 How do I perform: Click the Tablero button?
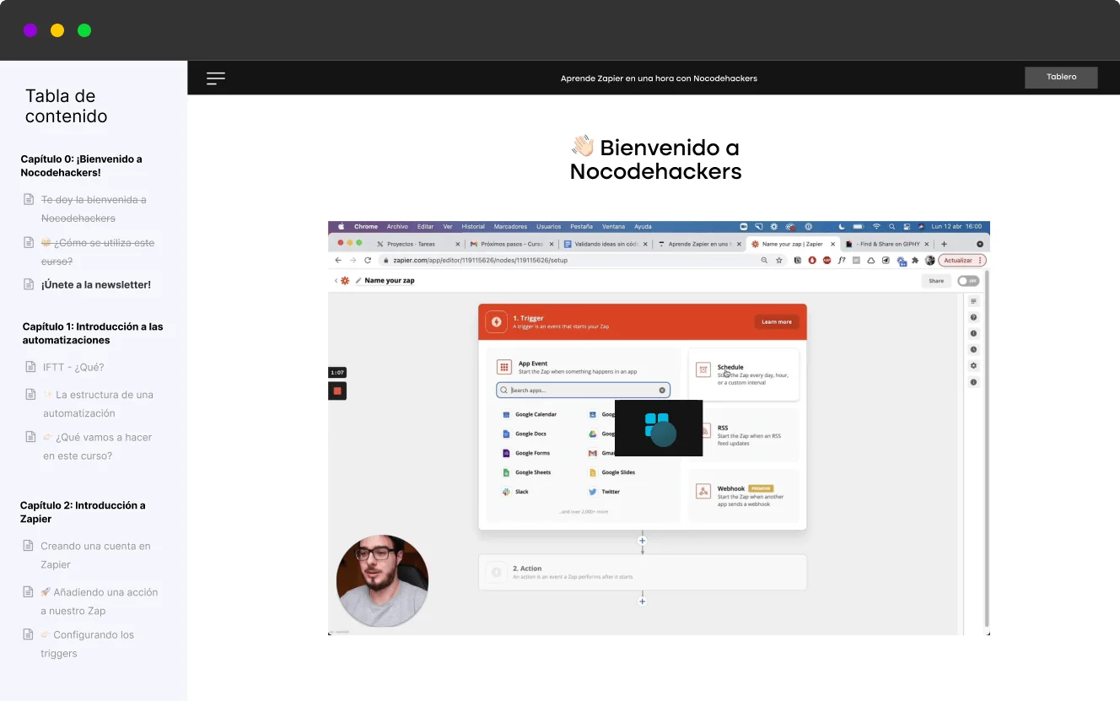tap(1061, 78)
